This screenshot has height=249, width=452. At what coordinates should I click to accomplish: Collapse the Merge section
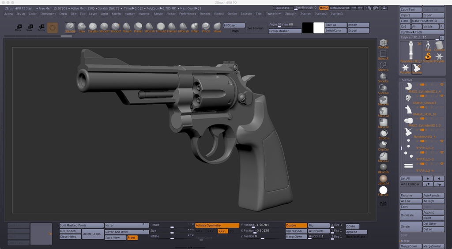405,241
